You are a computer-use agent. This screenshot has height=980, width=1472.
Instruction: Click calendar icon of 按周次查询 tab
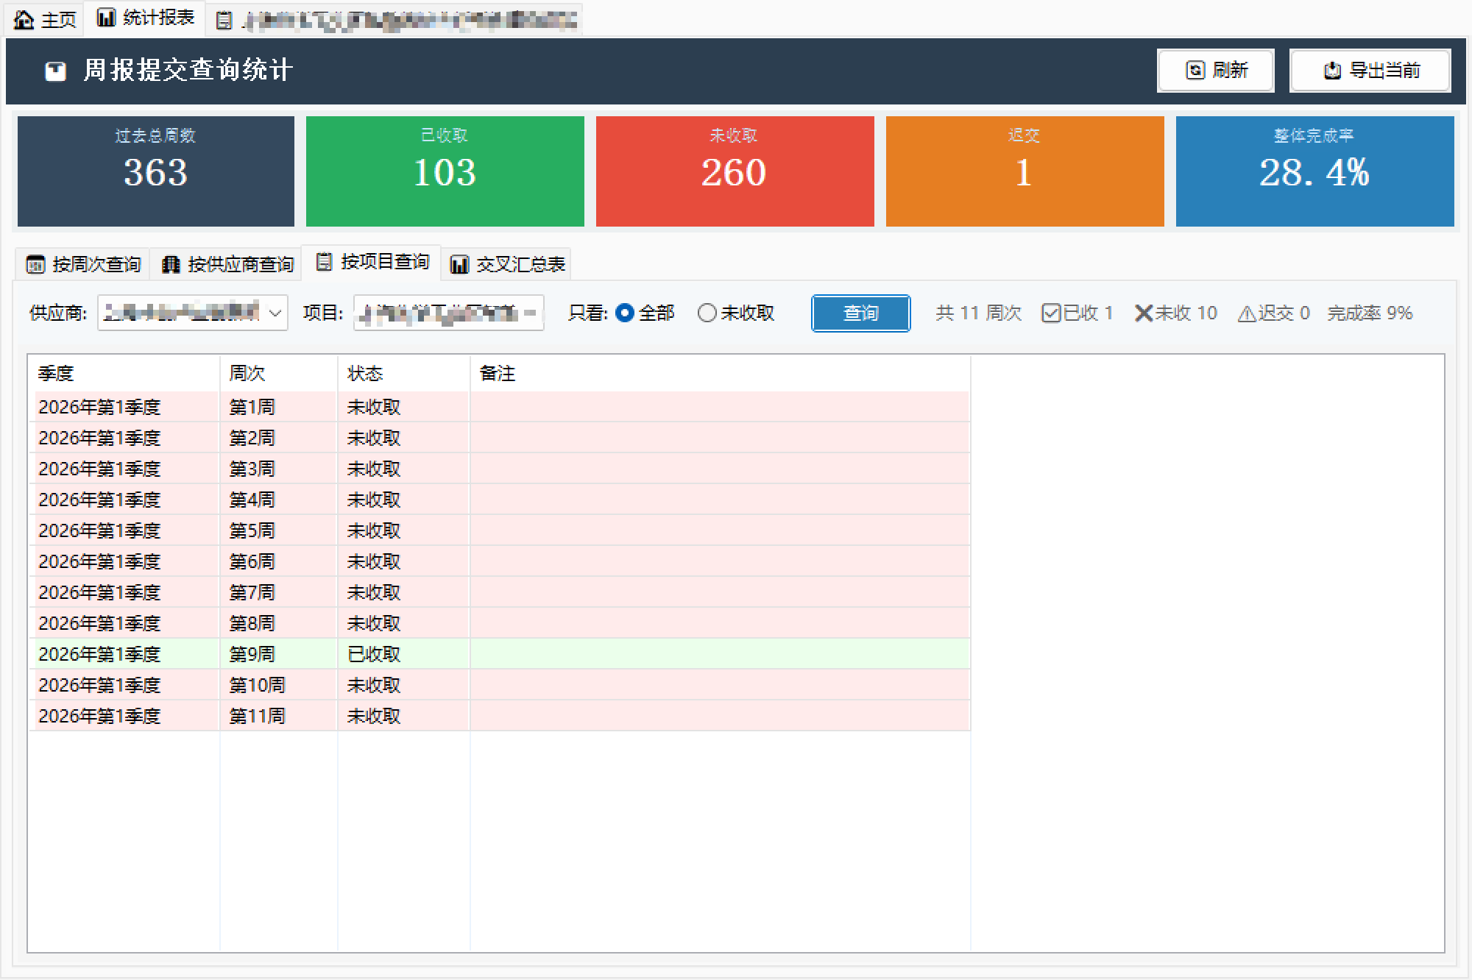tap(35, 265)
